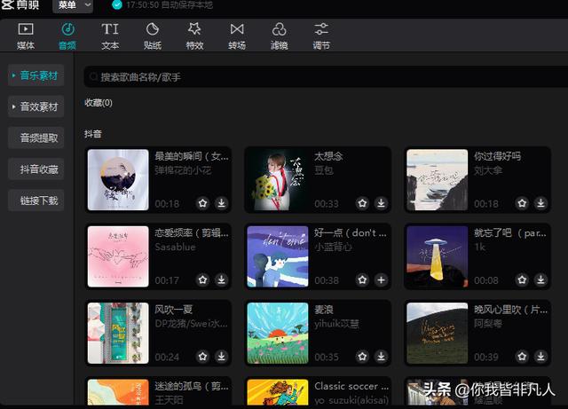
Task: Open the 媒体 media tab
Action: (26, 35)
